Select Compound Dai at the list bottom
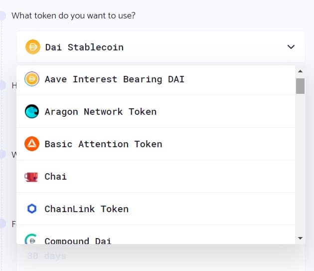The width and height of the screenshot is (314, 271). coord(156,235)
